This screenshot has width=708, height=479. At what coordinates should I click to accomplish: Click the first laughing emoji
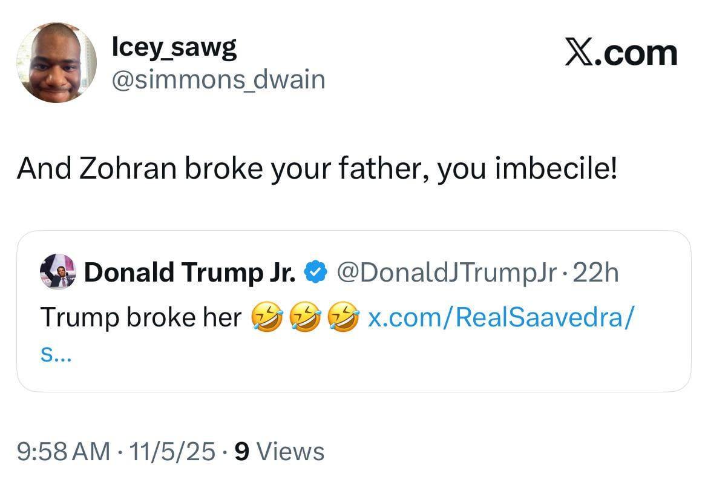point(266,318)
